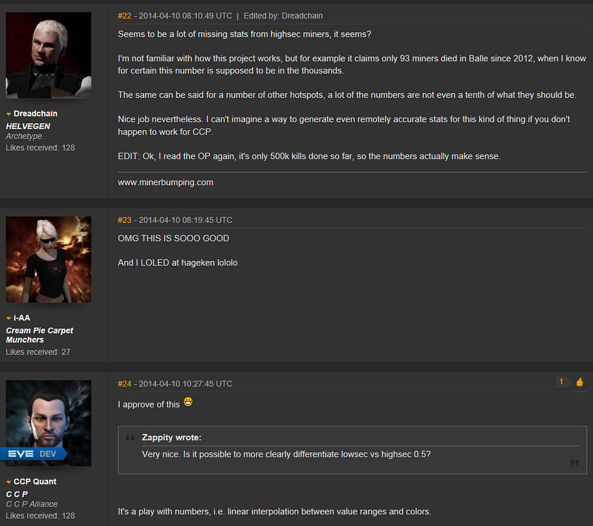Open Cream Pie Carpet Munchers corporation link
The height and width of the screenshot is (526, 593).
click(x=39, y=335)
